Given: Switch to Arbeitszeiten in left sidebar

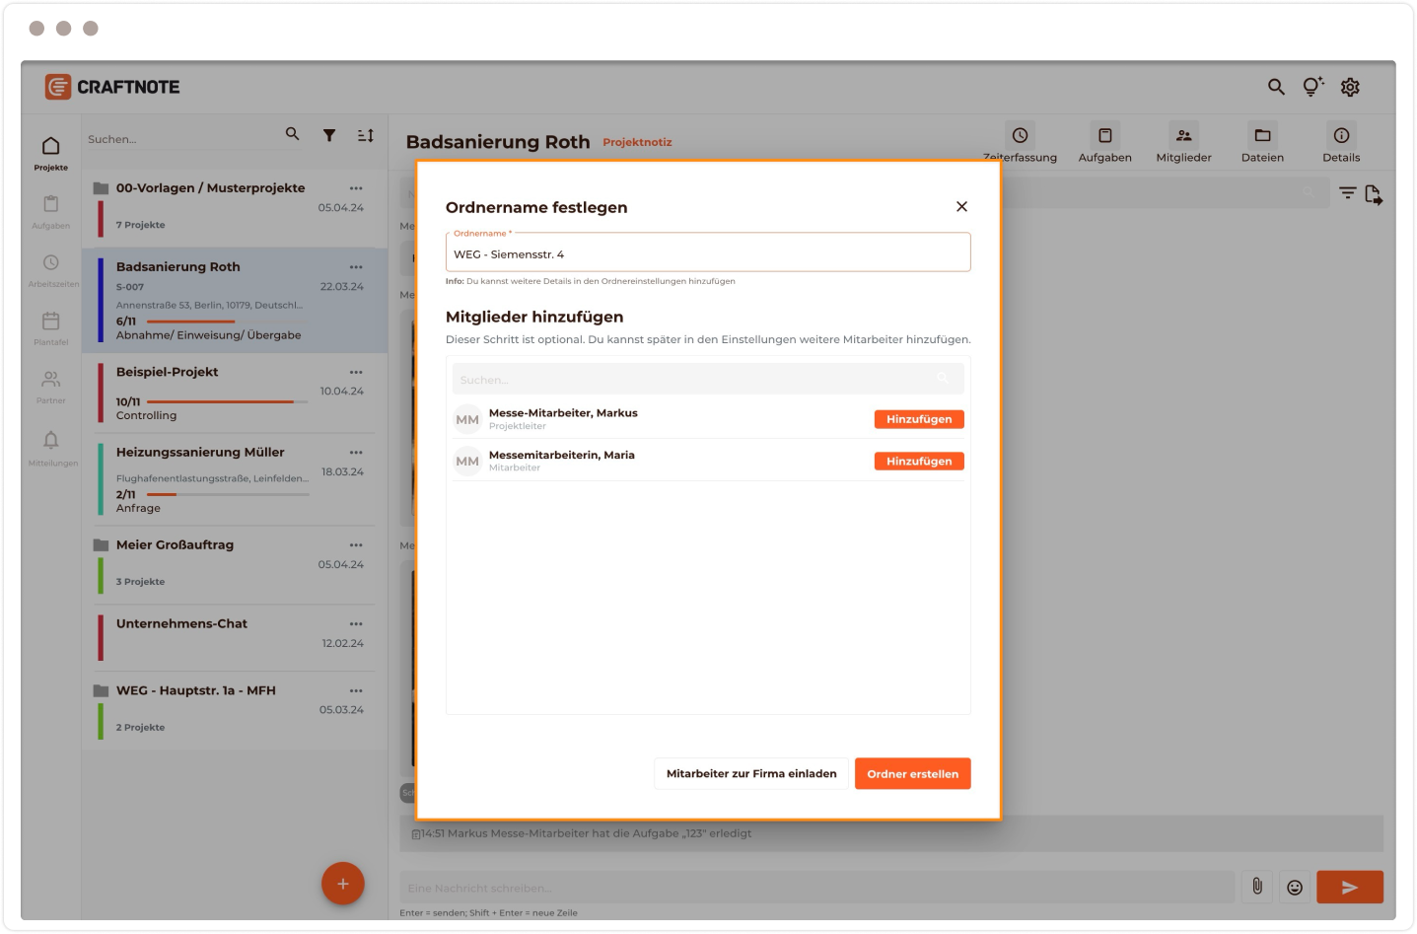Looking at the screenshot, I should pos(51,269).
